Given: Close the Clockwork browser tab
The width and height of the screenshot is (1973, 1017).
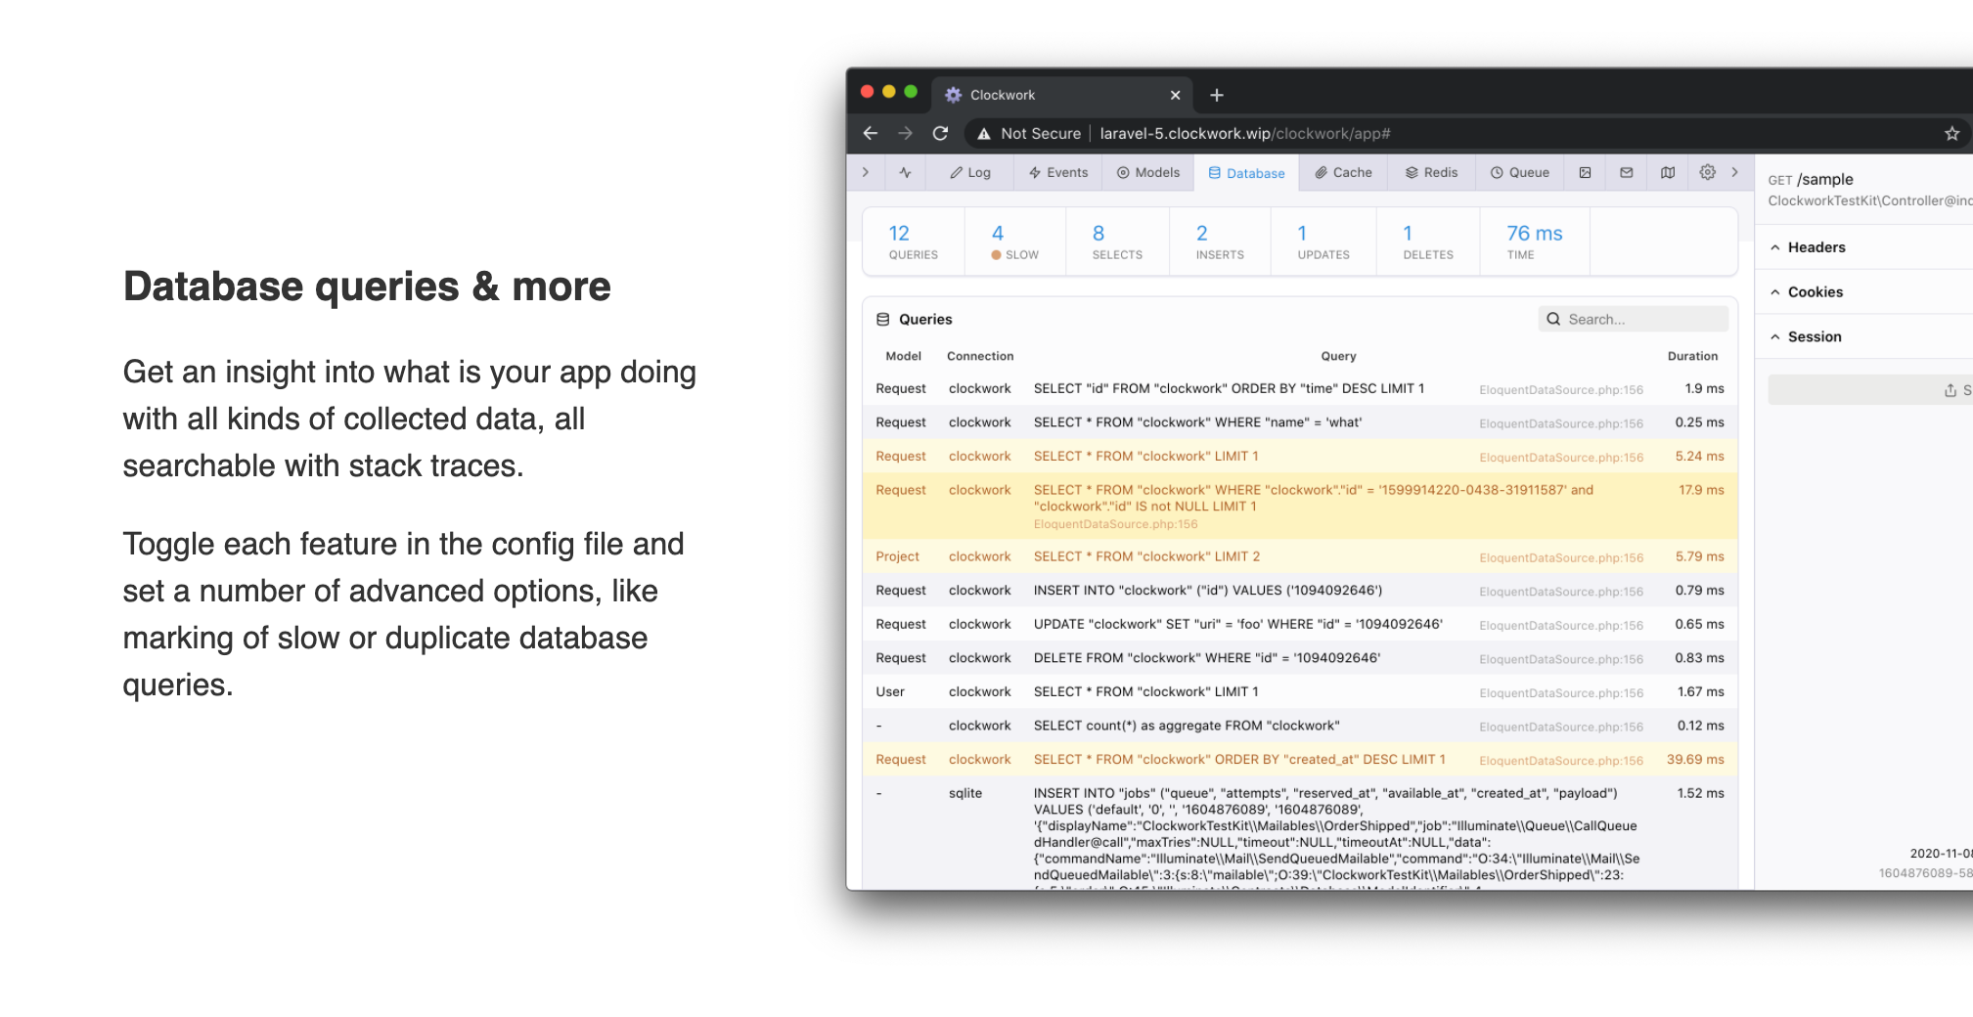Looking at the screenshot, I should (1176, 95).
